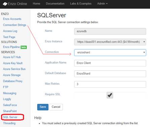Click the Connection field label
Screen dimensions: 150x127
(x=52, y=52)
